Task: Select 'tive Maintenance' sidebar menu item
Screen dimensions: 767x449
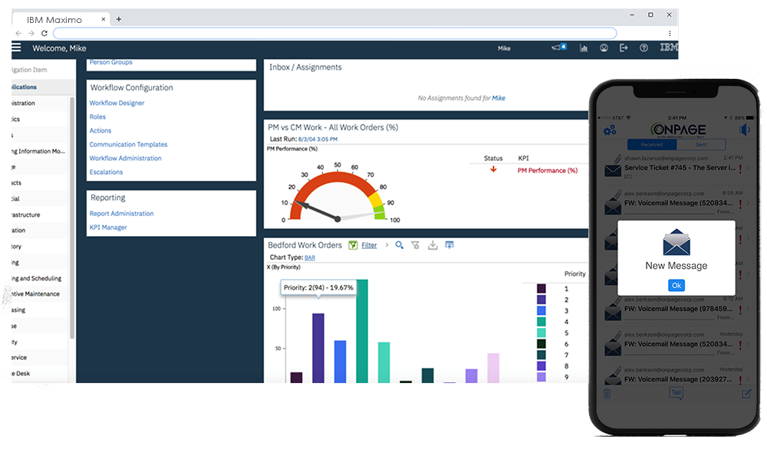Action: pos(36,294)
